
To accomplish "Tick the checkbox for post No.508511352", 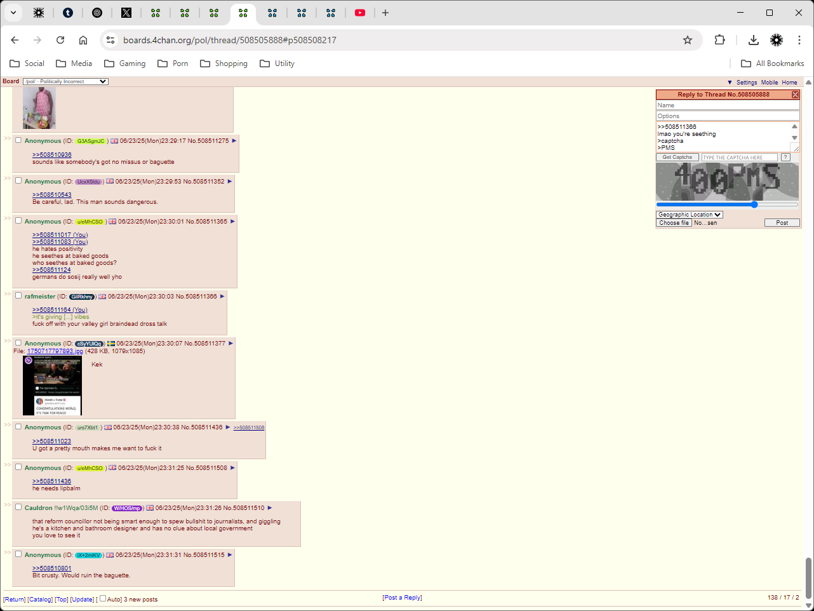I will click(18, 180).
